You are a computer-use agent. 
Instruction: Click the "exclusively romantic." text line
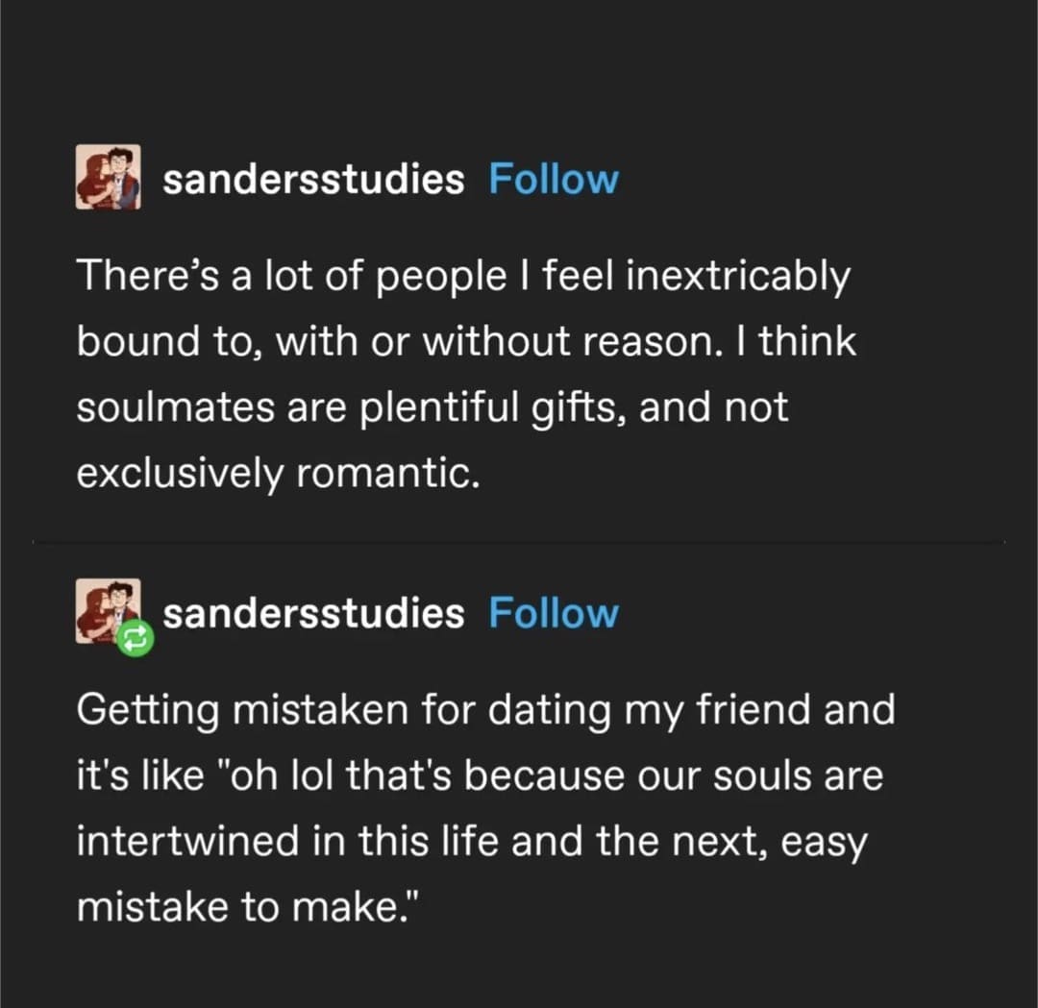[277, 472]
